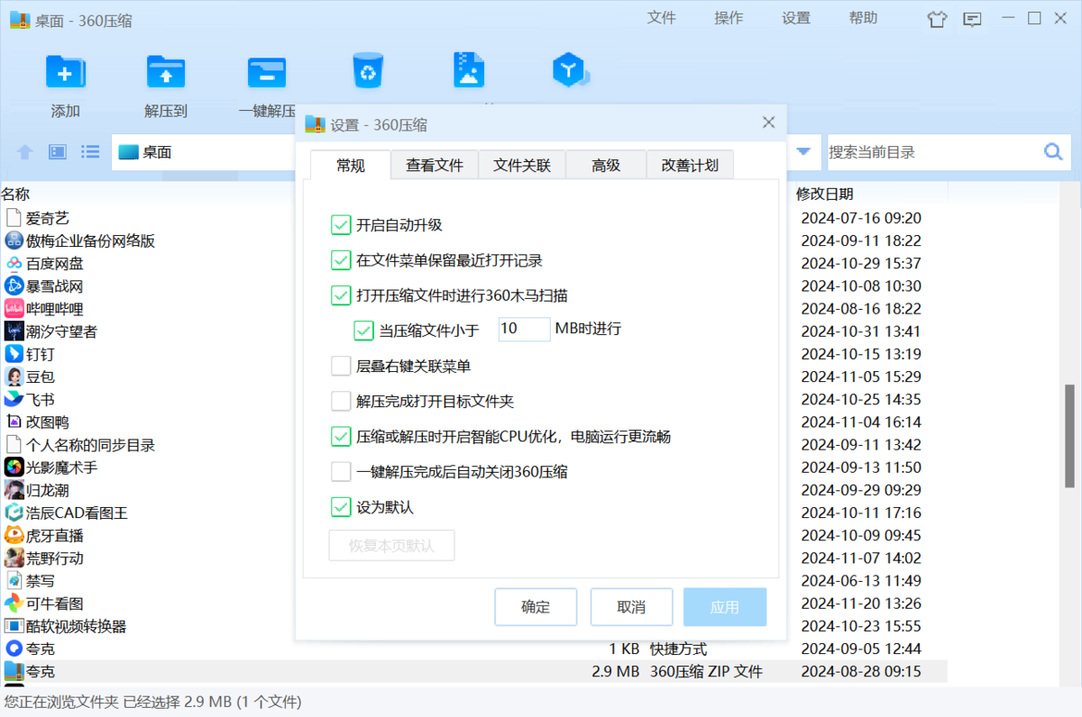Click the 一键解压 one-click extract icon

(x=267, y=71)
